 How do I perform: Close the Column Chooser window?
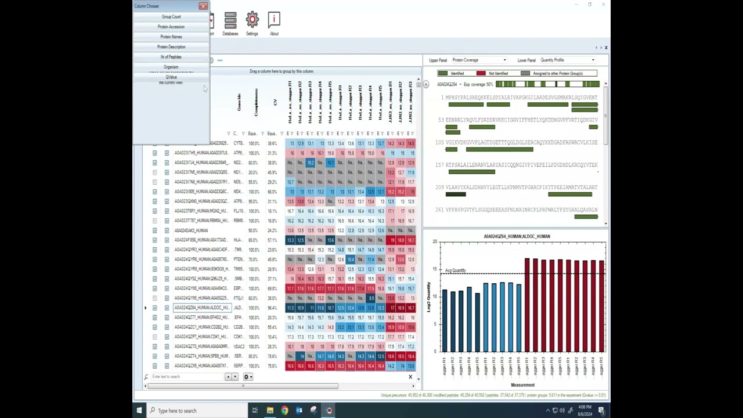tap(203, 6)
